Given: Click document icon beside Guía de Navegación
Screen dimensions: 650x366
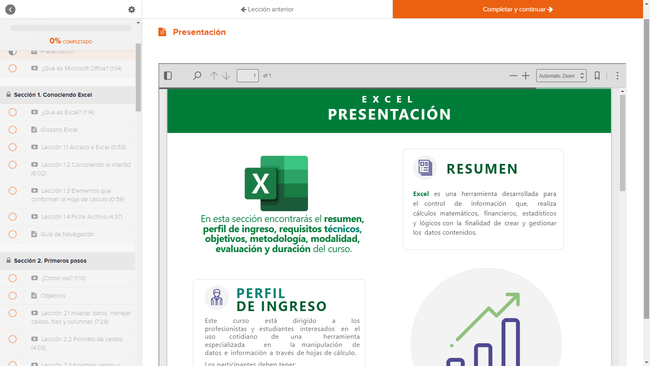Looking at the screenshot, I should [34, 234].
